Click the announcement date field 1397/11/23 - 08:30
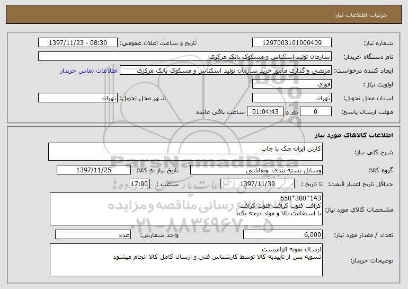Screen dimensions: 408x289 [x=78, y=42]
